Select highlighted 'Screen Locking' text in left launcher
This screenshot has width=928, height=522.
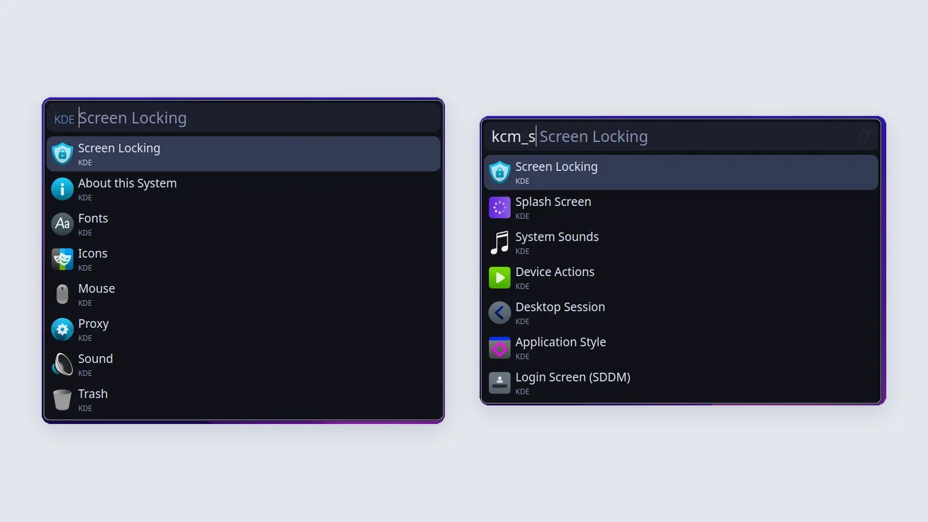click(x=119, y=148)
